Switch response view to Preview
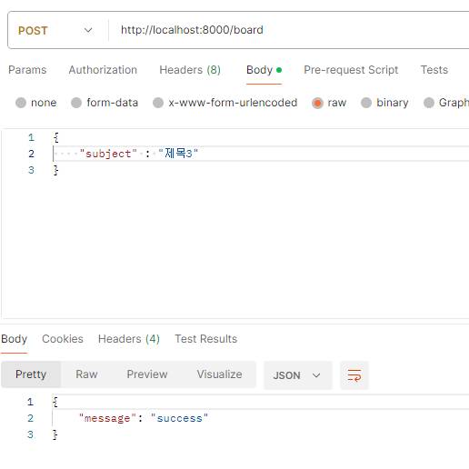The height and width of the screenshot is (469, 469). (x=147, y=374)
